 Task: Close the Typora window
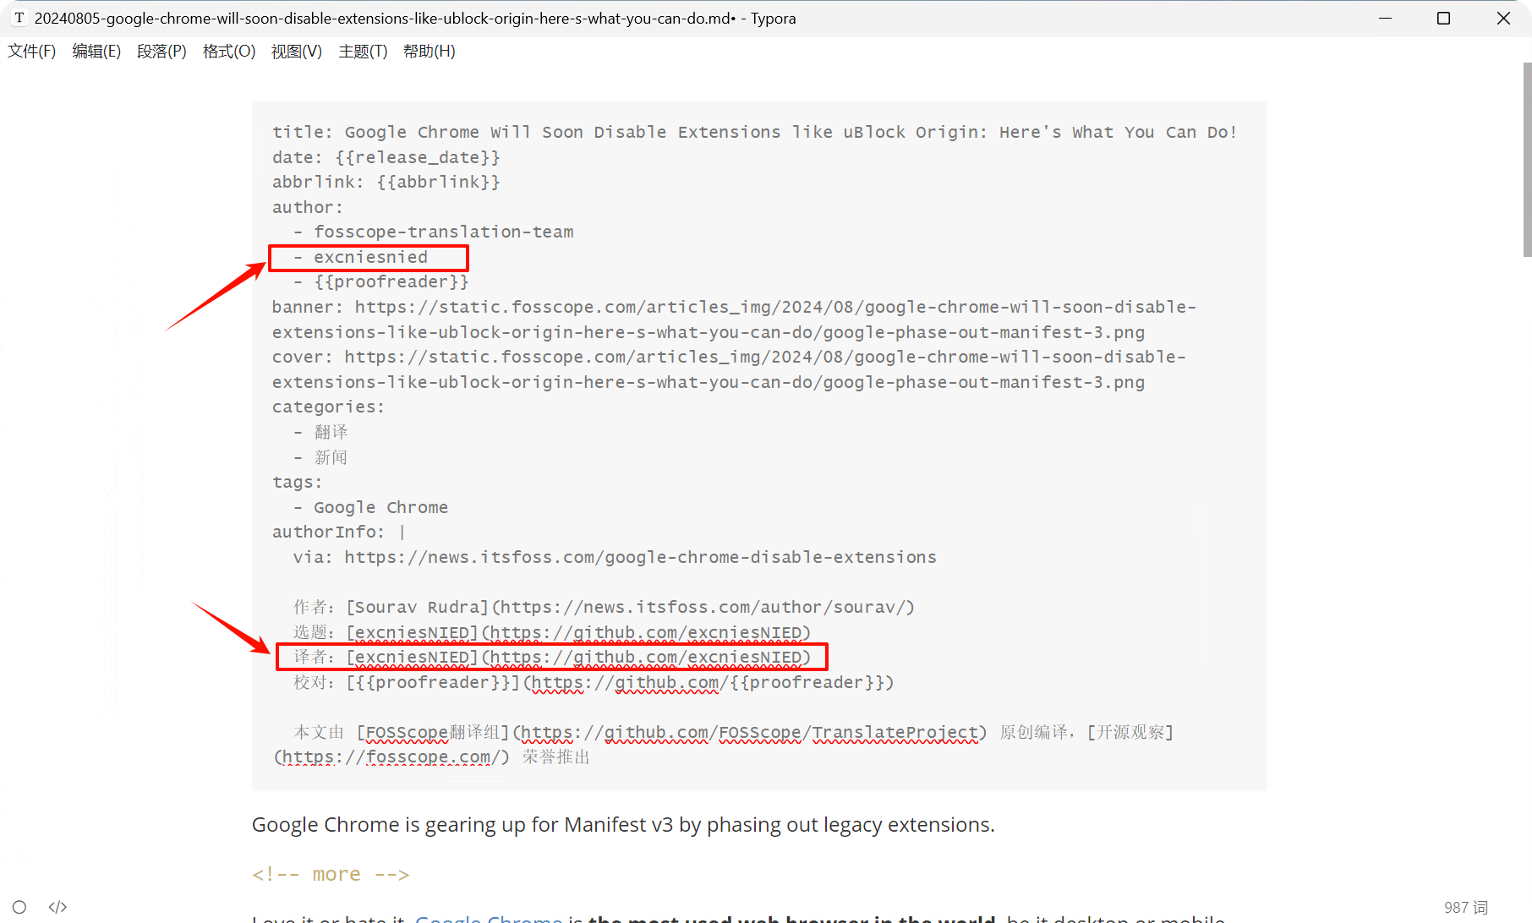1502,18
